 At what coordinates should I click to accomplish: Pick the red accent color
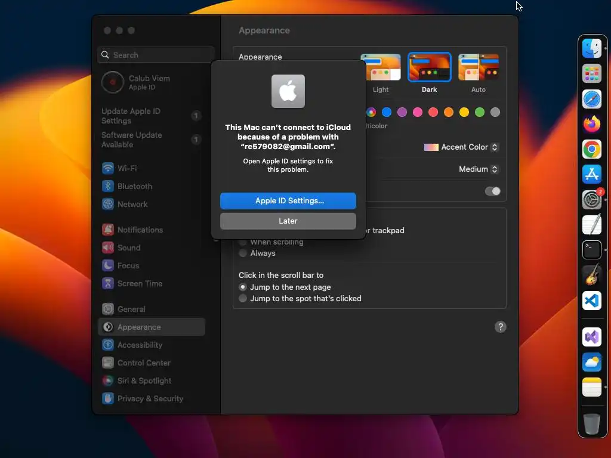[x=433, y=112]
